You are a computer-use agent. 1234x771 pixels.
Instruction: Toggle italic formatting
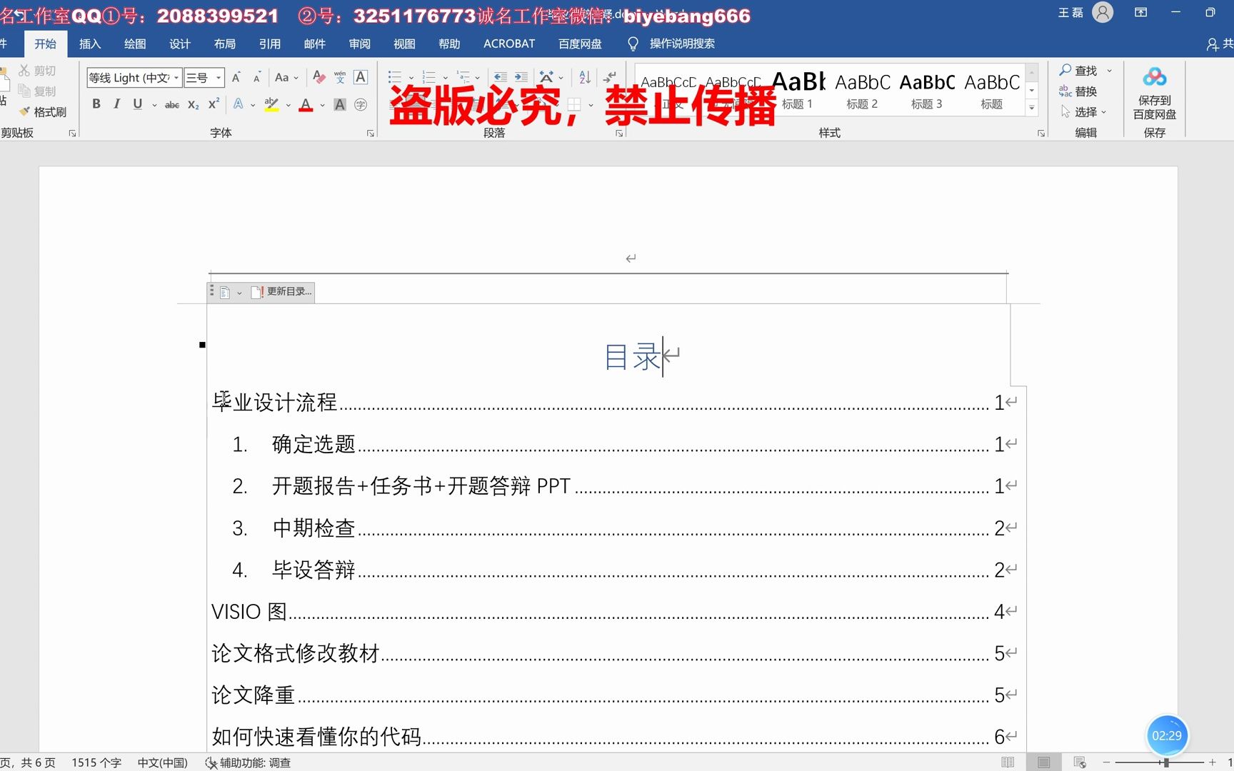point(117,104)
